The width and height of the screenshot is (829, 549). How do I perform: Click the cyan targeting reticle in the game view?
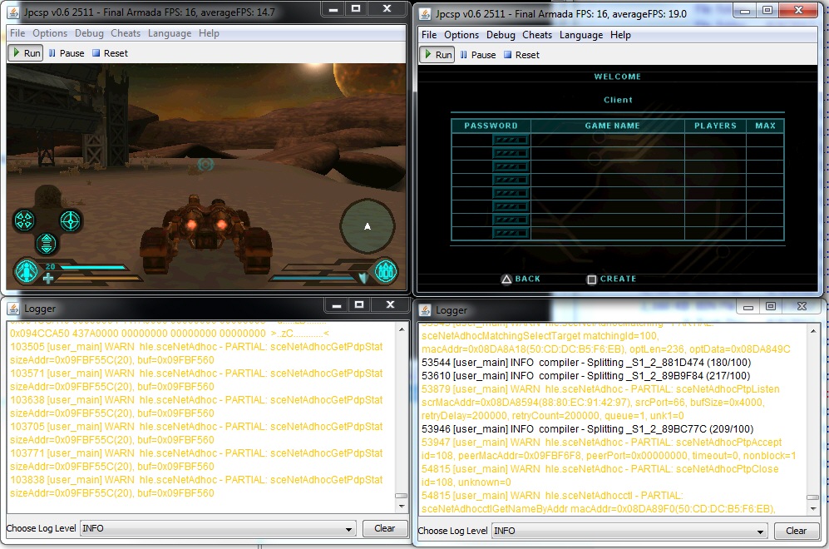(x=205, y=165)
